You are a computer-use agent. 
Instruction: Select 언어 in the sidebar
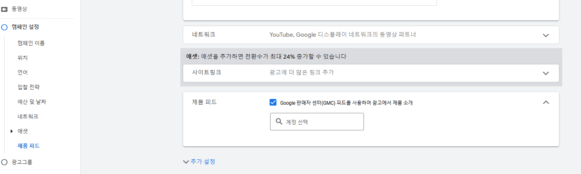coord(22,73)
